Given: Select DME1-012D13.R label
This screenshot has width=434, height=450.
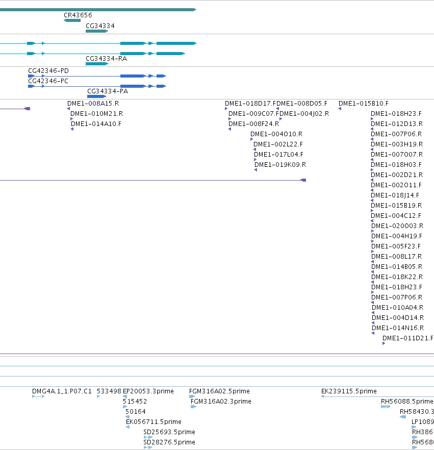Looking at the screenshot, I should click(397, 124).
